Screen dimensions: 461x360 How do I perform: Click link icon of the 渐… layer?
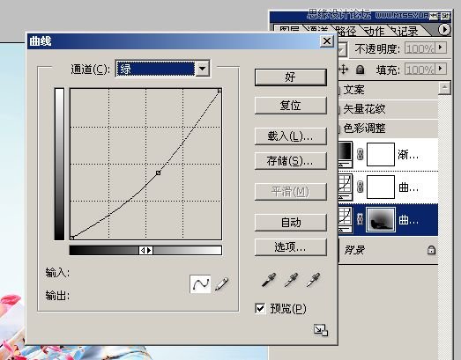coord(360,154)
